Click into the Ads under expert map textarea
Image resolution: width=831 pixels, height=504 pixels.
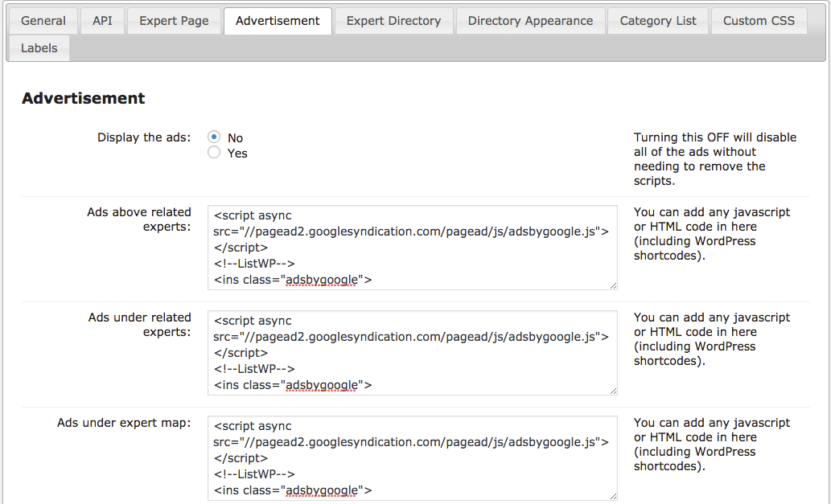412,458
